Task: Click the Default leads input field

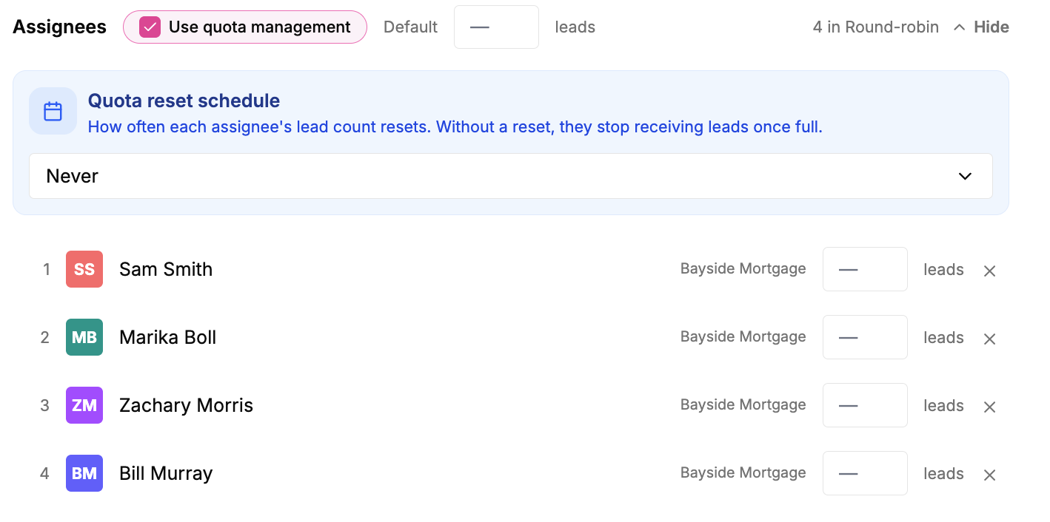Action: [496, 27]
